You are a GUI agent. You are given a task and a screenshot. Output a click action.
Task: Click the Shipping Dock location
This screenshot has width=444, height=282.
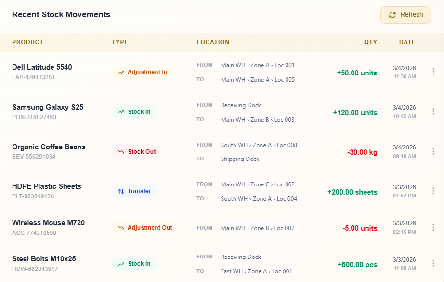coord(240,159)
